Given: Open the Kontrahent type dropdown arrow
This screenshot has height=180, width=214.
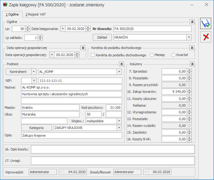Looking at the screenshot, I should (34, 72).
